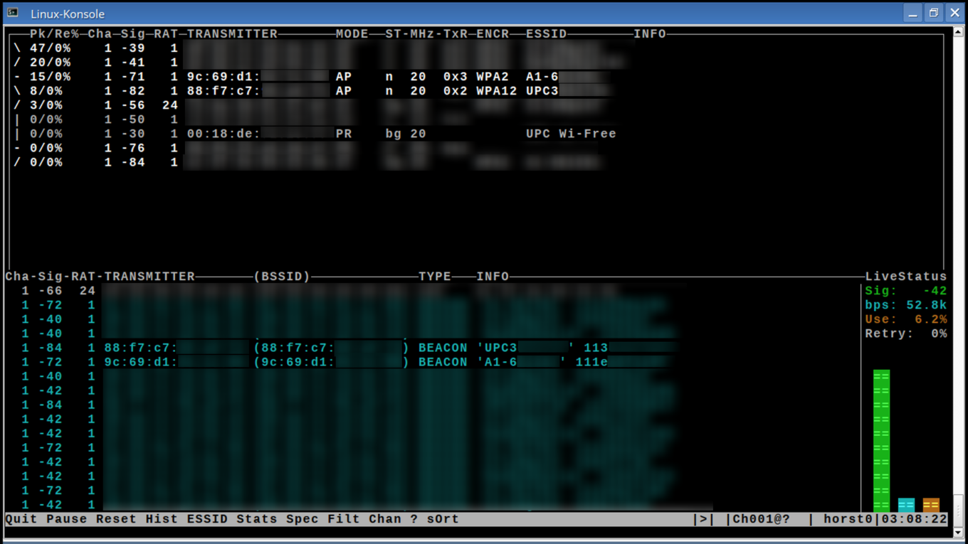Click the Konsole terminal icon in title bar
The width and height of the screenshot is (968, 544).
13,13
